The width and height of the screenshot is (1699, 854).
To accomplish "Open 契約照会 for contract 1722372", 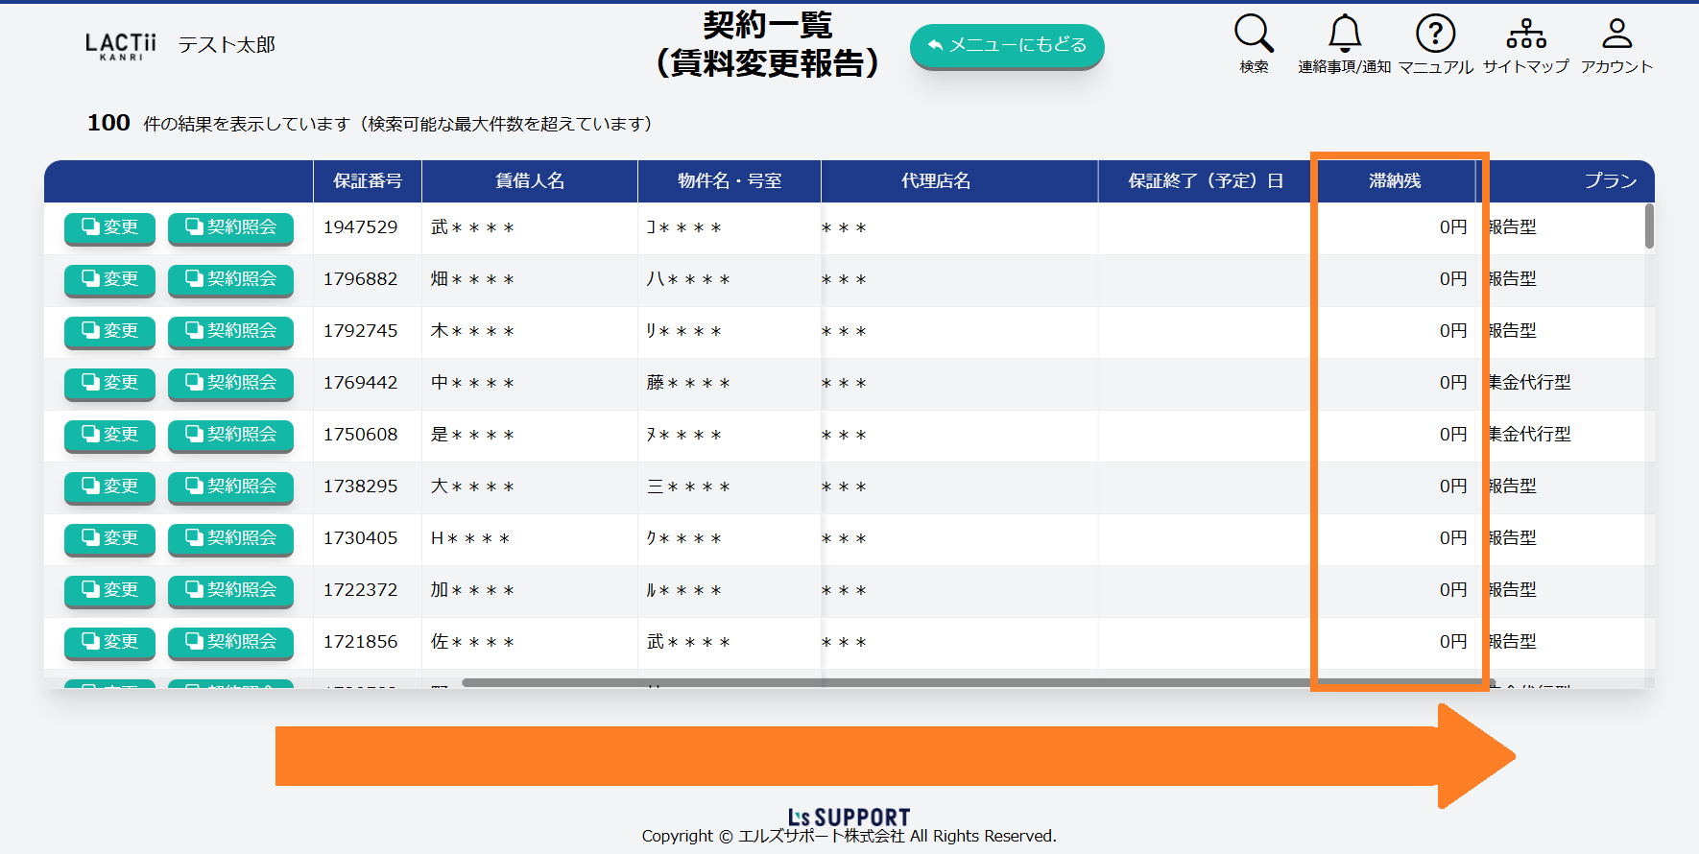I will pos(230,590).
